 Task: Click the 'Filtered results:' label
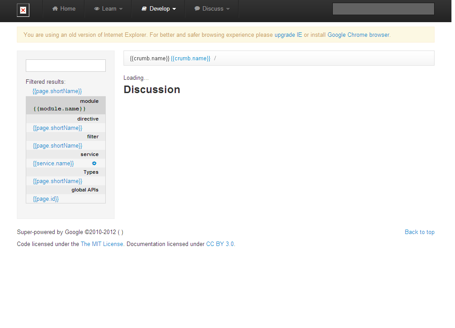[x=46, y=82]
